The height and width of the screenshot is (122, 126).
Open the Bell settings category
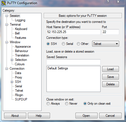17,33
